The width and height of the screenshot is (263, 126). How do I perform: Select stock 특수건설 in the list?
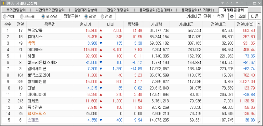click(35, 107)
